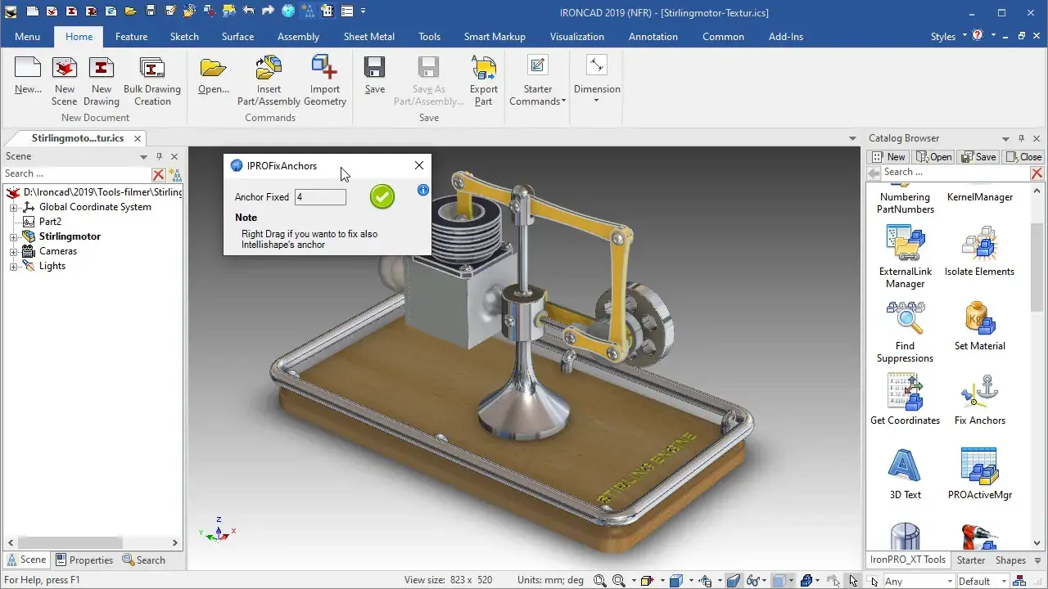Open the Find Suppressions tool
Viewport: 1048px width, 589px height.
(905, 331)
